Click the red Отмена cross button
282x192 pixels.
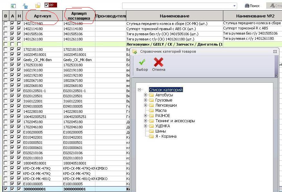[x=159, y=65]
